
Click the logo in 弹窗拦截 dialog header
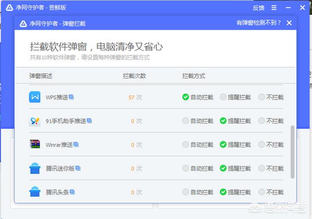pos(23,24)
